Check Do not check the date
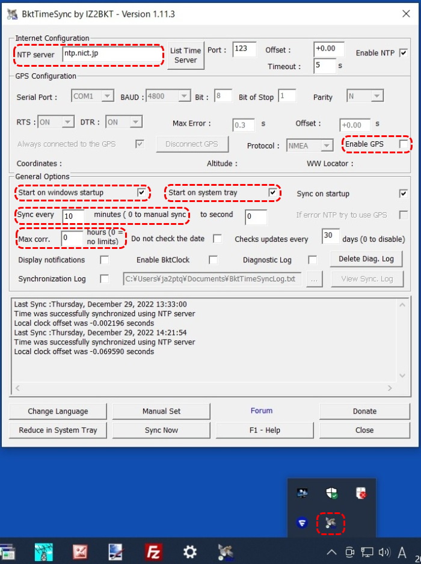The width and height of the screenshot is (421, 564). tap(217, 239)
